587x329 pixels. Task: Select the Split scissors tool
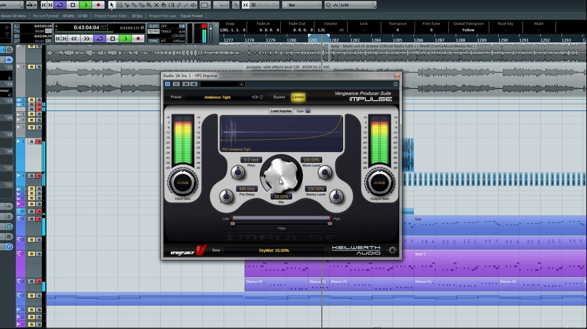pos(127,5)
